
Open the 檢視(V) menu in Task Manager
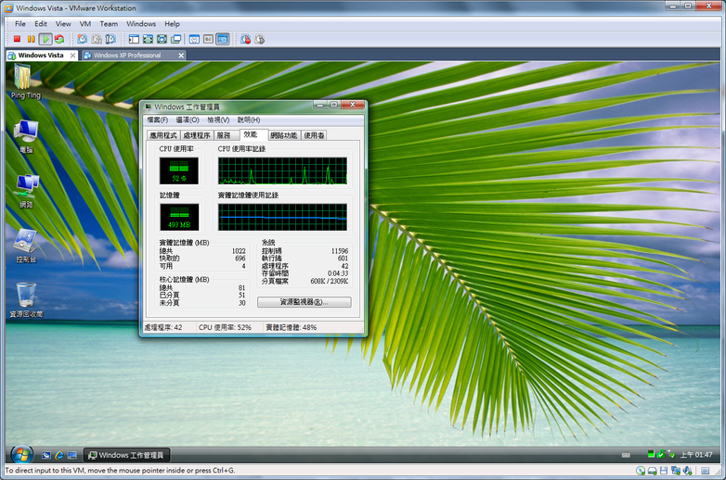[x=218, y=120]
